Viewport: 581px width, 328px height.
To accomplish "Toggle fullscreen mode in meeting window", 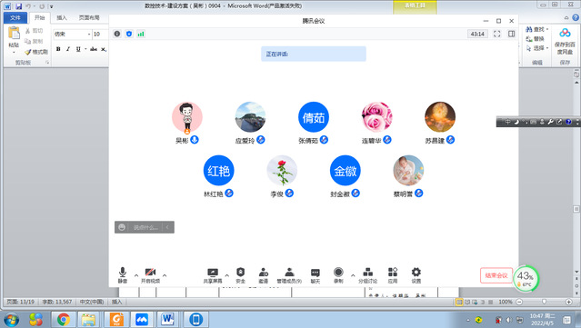I will pos(496,34).
